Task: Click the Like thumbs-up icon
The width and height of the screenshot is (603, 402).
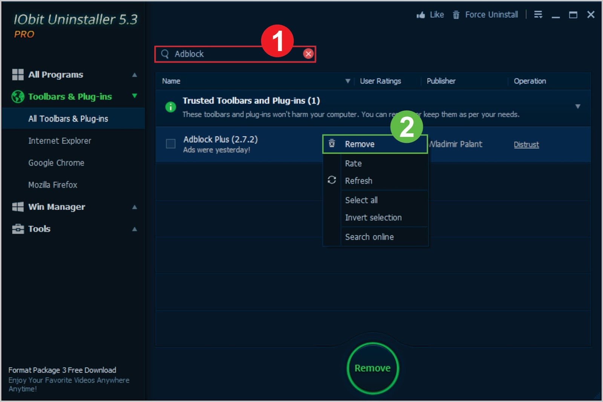Action: click(421, 15)
